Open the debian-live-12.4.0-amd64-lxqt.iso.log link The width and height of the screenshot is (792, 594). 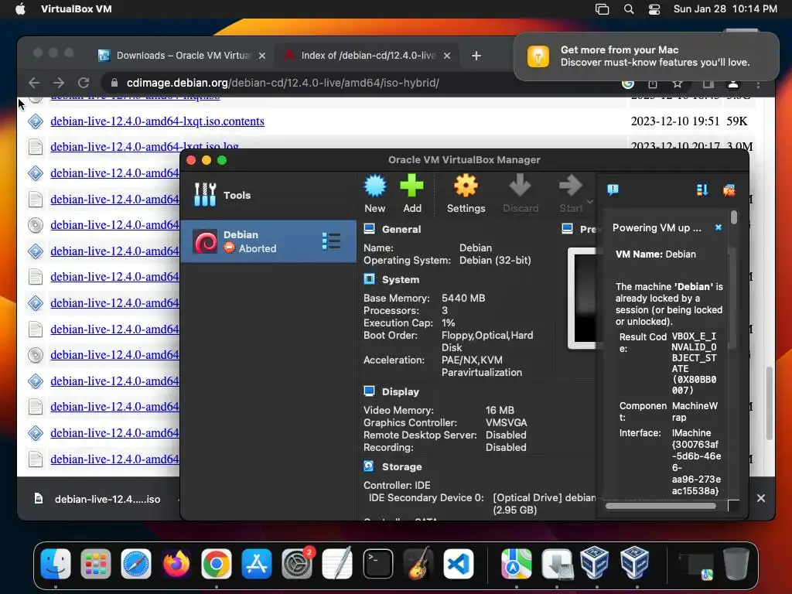point(145,146)
